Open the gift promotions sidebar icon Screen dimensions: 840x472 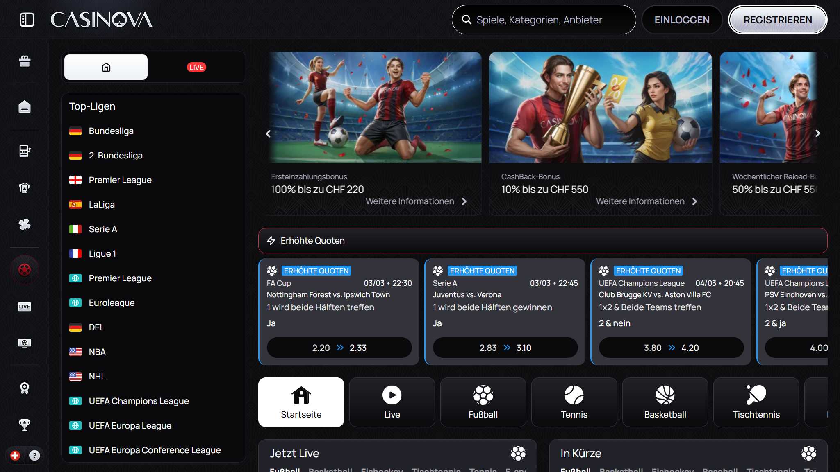[25, 61]
